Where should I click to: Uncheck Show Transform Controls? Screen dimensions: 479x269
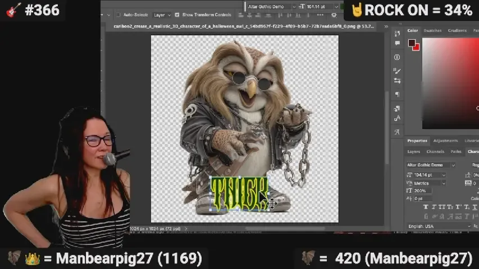click(177, 15)
